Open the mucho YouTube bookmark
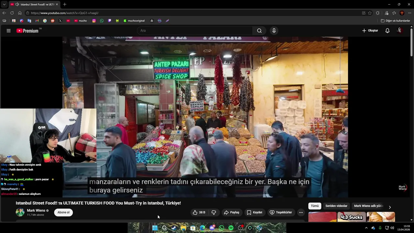The width and height of the screenshot is (414, 233). (81, 21)
